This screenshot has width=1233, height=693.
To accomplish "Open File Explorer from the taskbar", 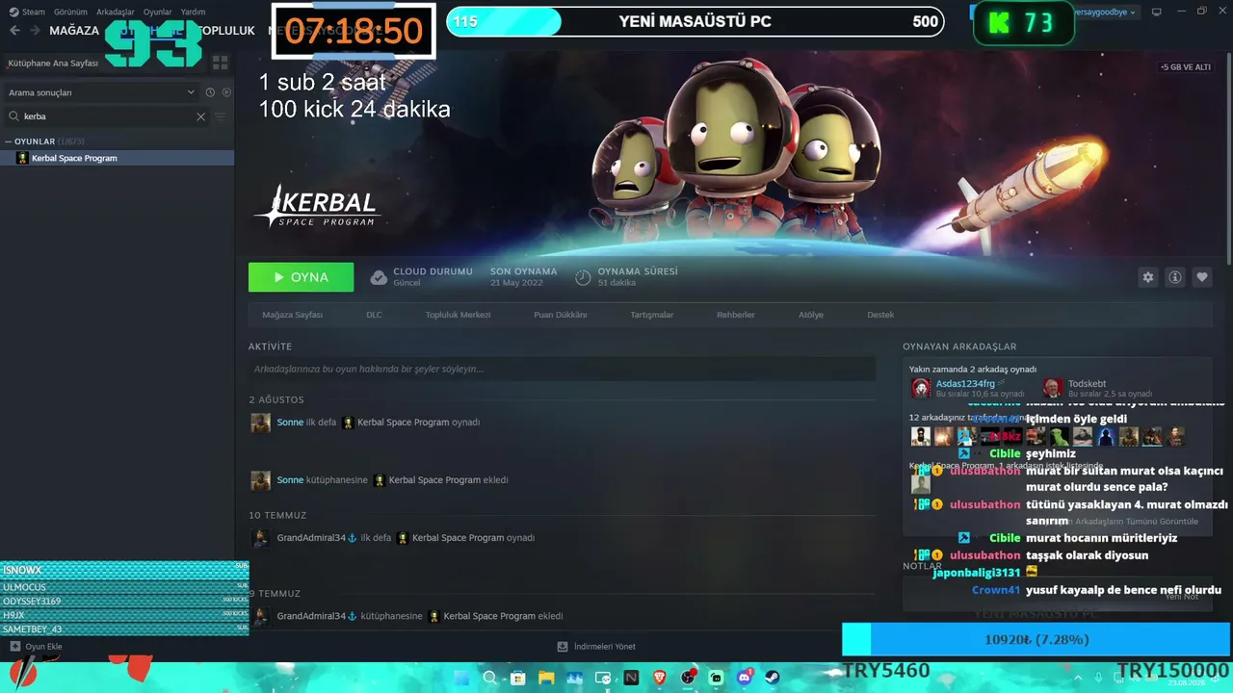I will pos(546,678).
